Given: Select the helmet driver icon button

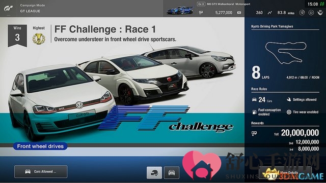Looking at the screenshot, I should tap(154, 173).
